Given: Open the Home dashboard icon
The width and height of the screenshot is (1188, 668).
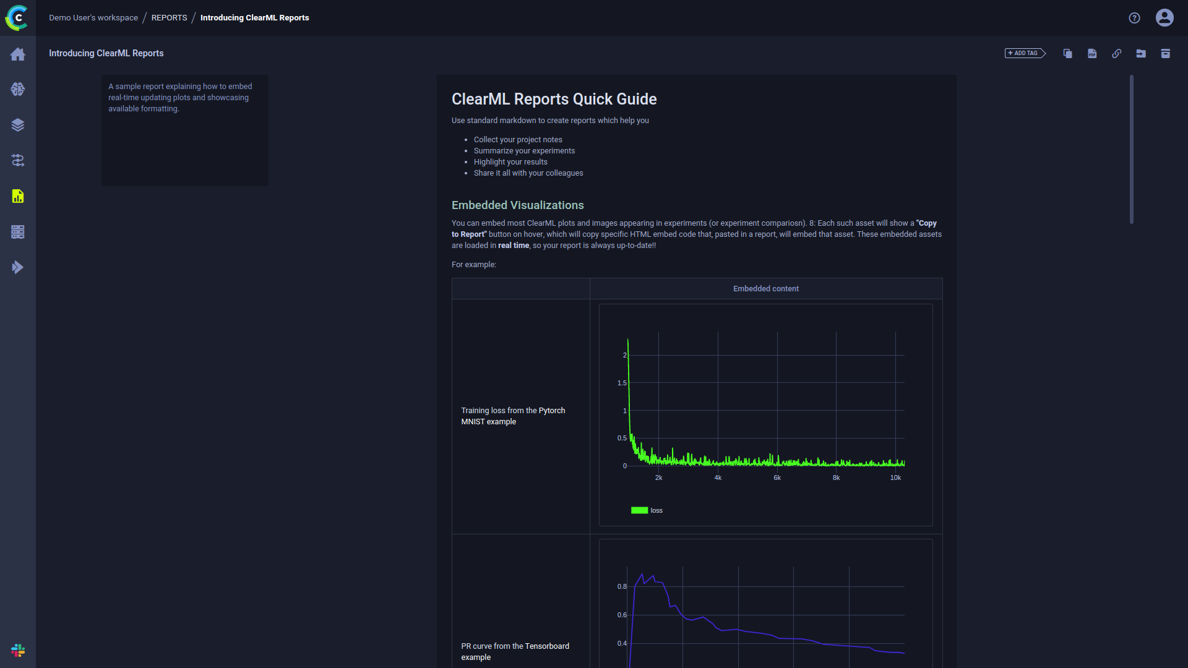Looking at the screenshot, I should (x=17, y=54).
